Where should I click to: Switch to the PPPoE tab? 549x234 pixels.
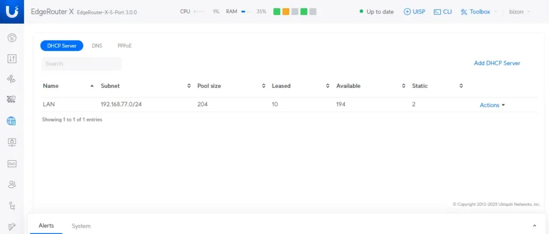[124, 46]
